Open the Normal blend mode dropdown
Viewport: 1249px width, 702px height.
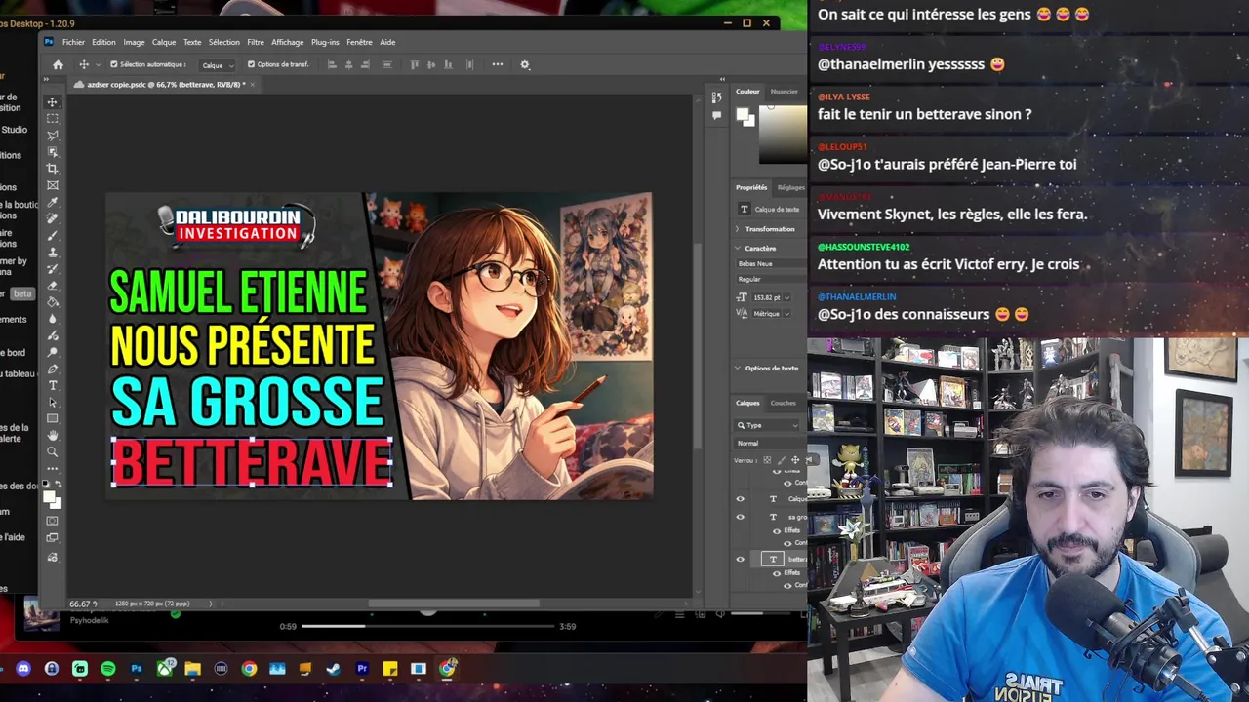point(769,443)
